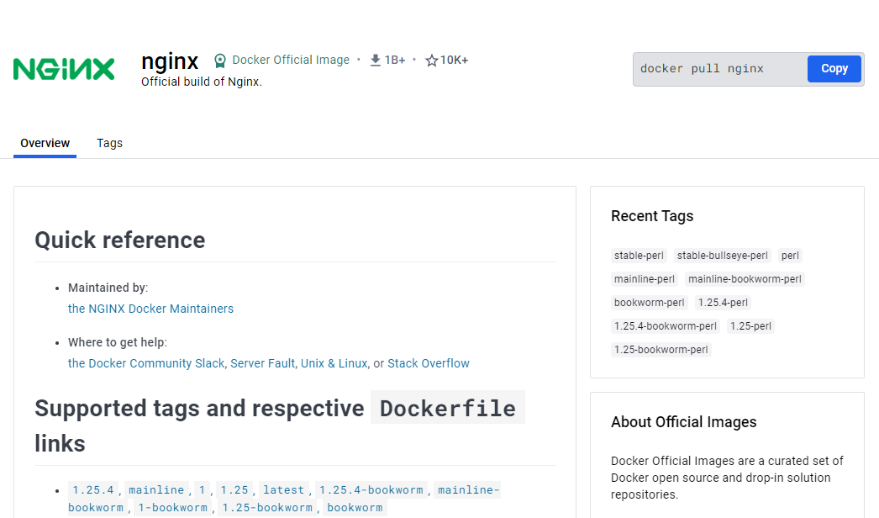Click the Dockerfile code text in heading
The height and width of the screenshot is (518, 879).
tap(448, 408)
